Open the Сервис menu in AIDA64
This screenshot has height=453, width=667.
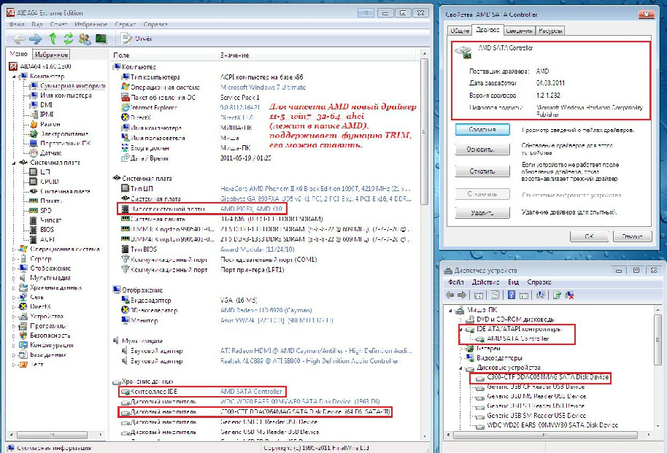[125, 24]
